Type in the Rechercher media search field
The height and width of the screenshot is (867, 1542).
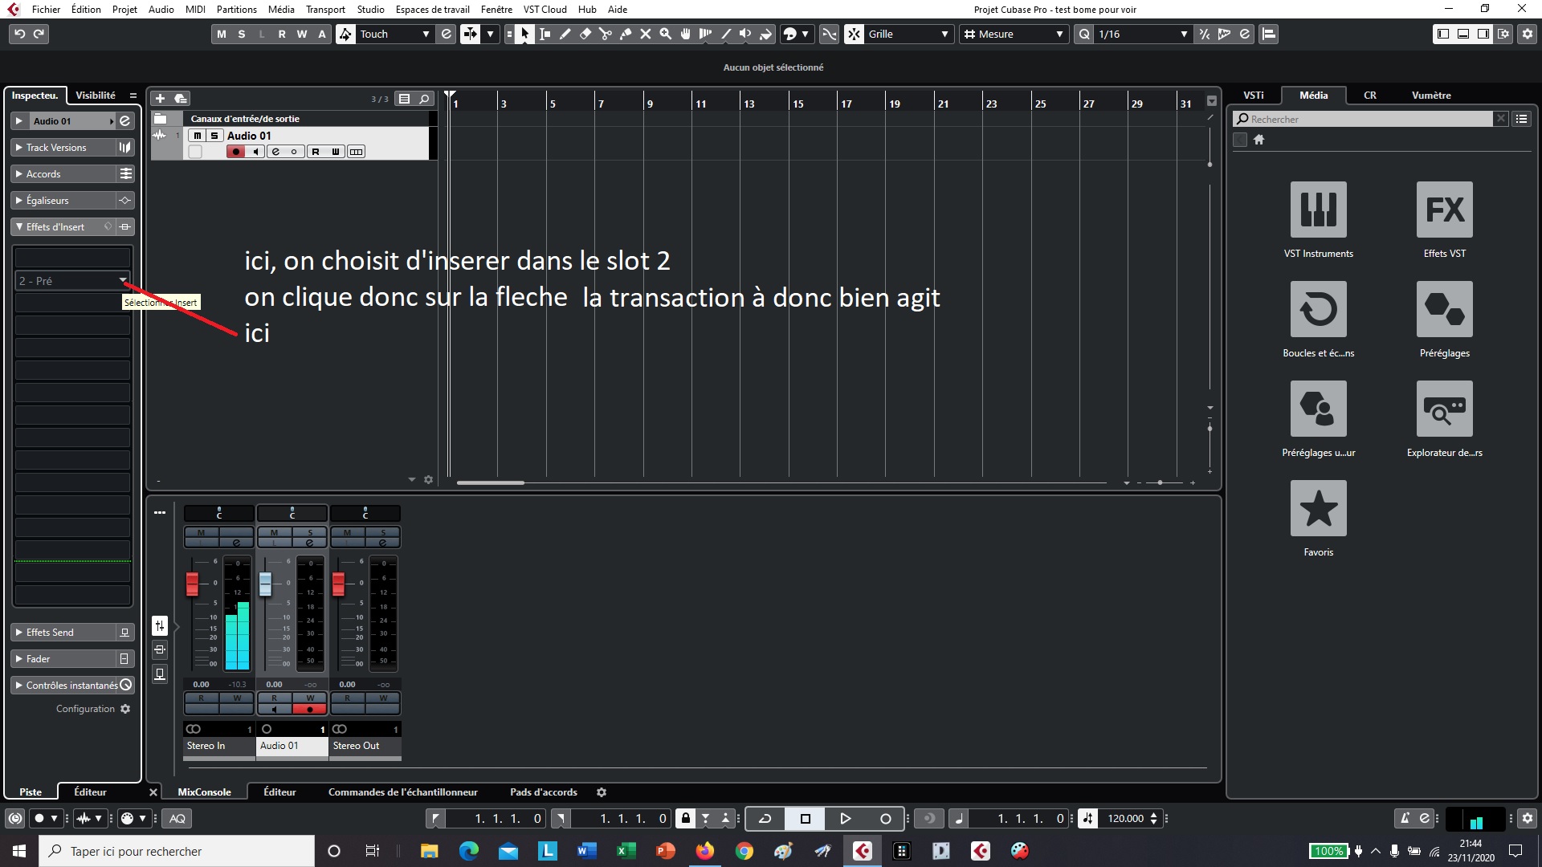point(1365,118)
